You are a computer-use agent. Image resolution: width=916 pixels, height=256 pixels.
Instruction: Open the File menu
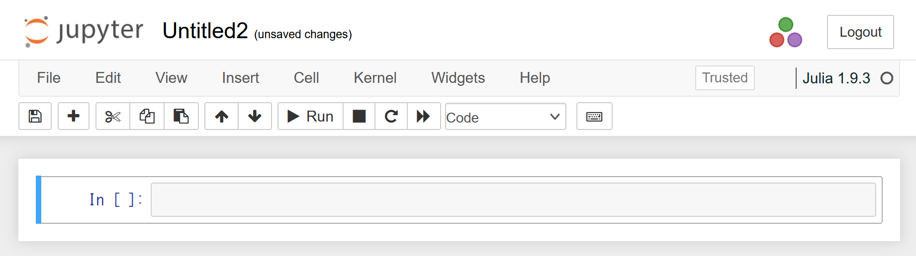pyautogui.click(x=49, y=78)
